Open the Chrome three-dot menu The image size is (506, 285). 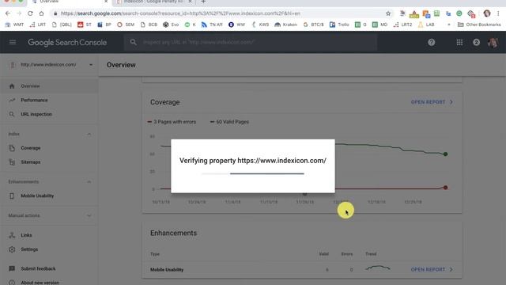click(x=498, y=13)
